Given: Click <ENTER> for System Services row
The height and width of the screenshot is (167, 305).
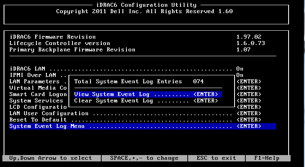Looking at the screenshot, I should coord(249,101).
